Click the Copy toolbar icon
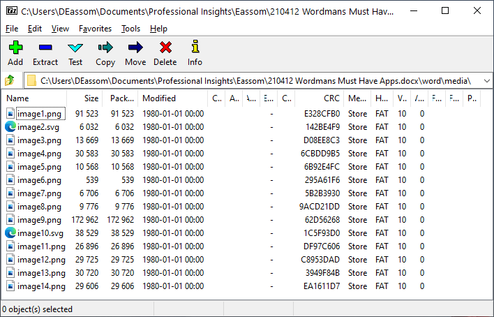 pyautogui.click(x=105, y=47)
